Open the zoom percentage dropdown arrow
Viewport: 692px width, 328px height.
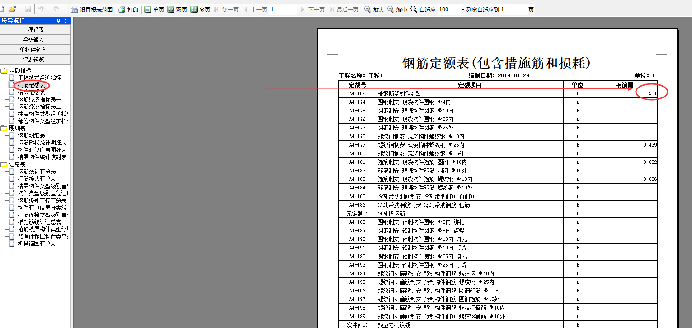[463, 9]
